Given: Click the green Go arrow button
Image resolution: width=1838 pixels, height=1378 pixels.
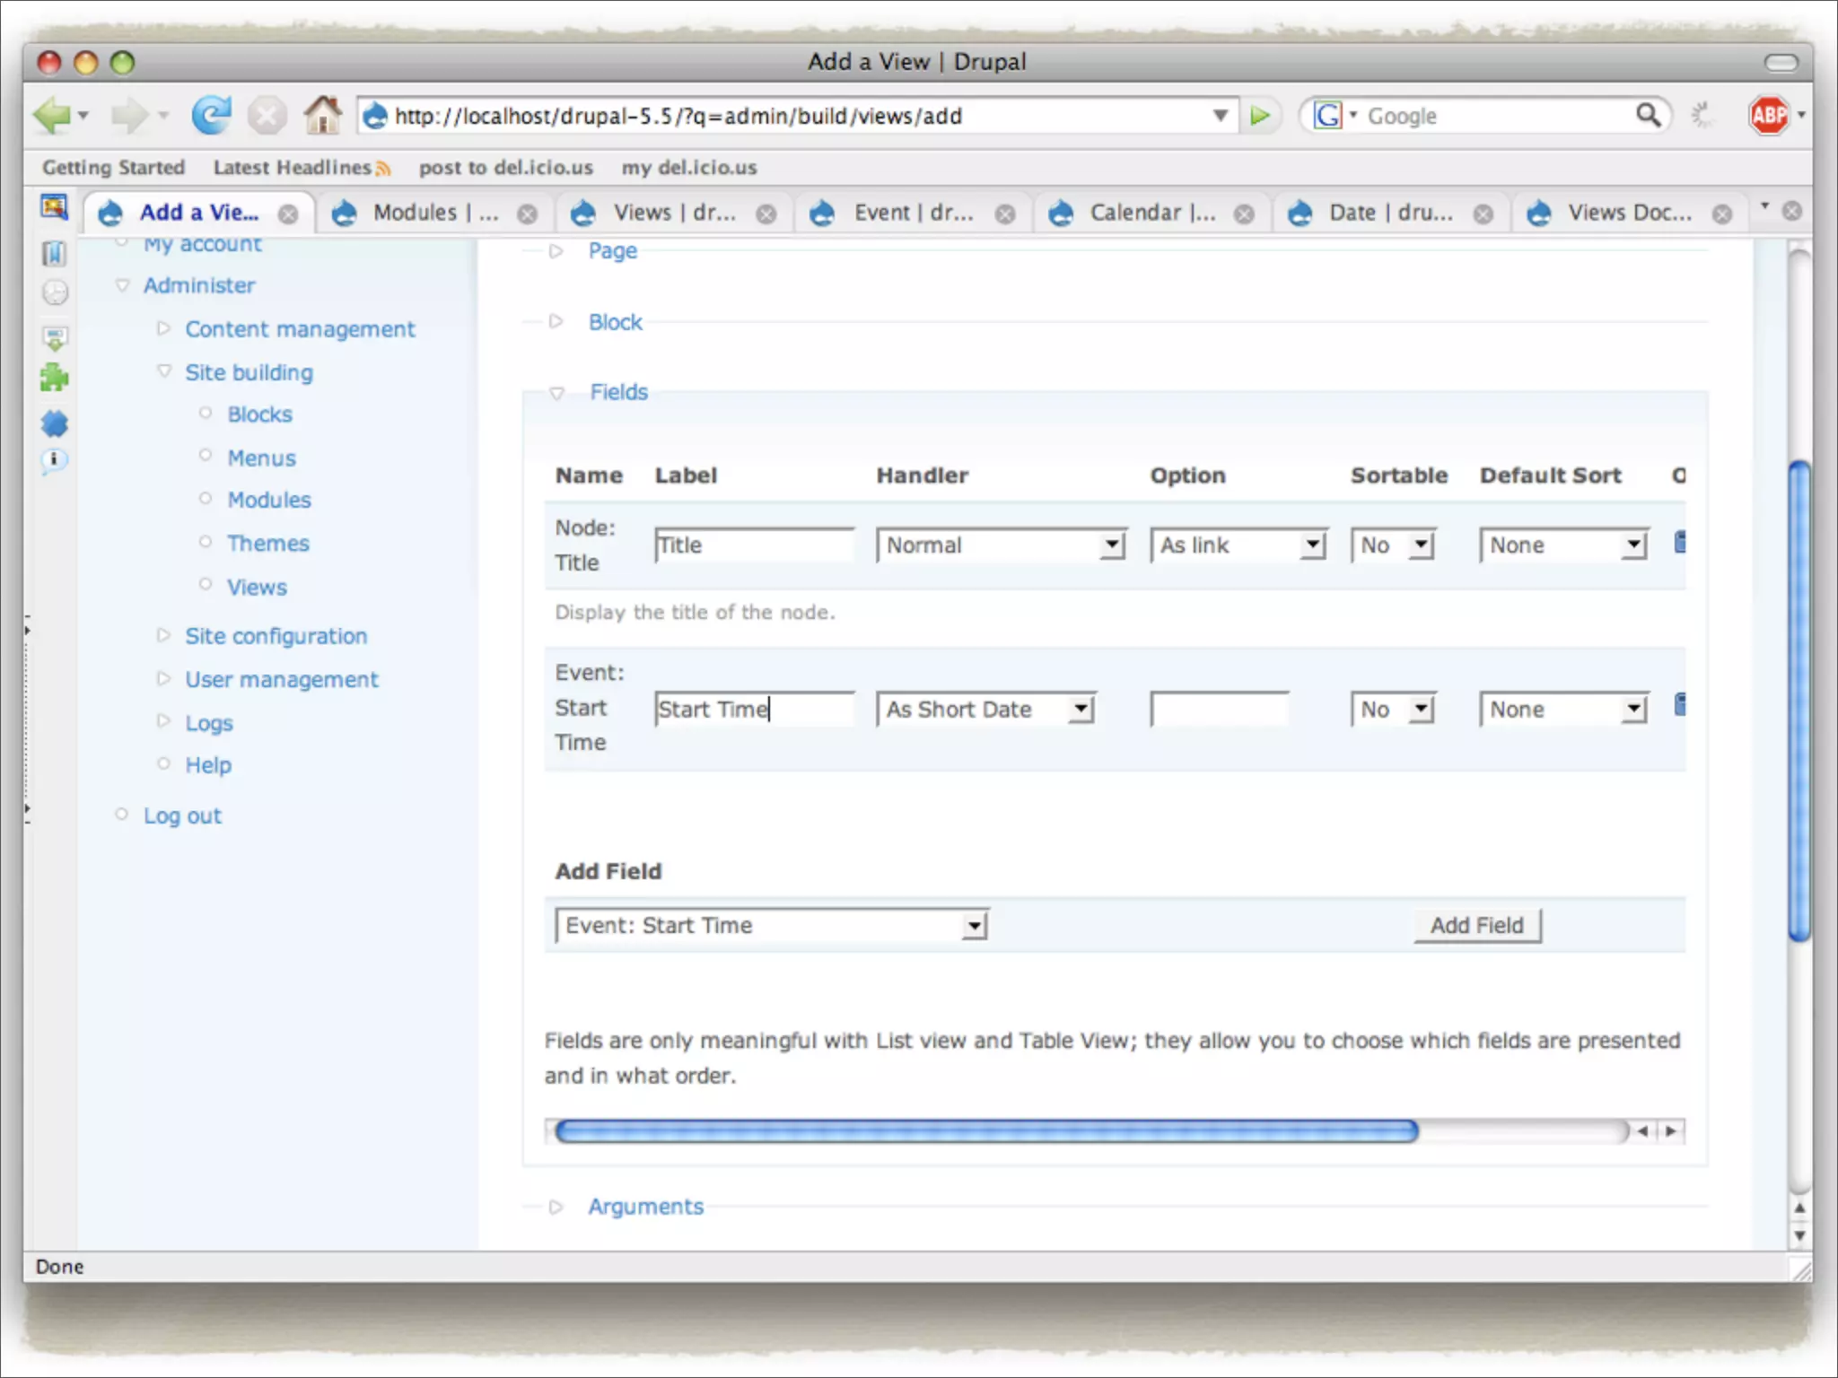Looking at the screenshot, I should coord(1260,116).
